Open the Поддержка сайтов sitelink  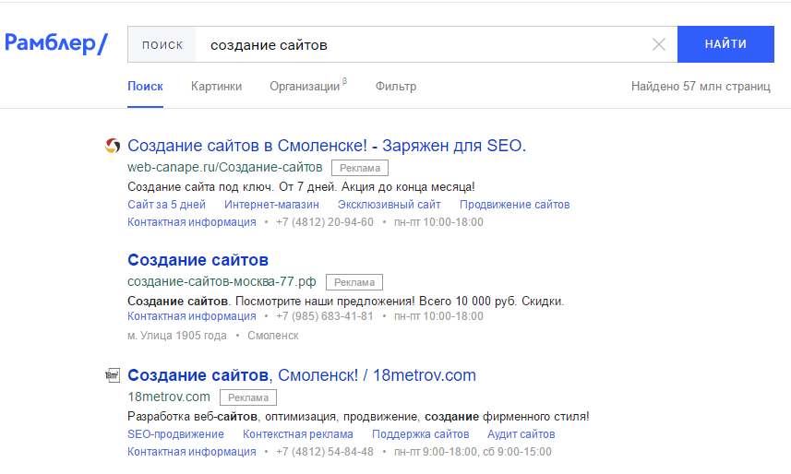click(420, 434)
